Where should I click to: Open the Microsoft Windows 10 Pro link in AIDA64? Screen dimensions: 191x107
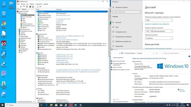63,15
